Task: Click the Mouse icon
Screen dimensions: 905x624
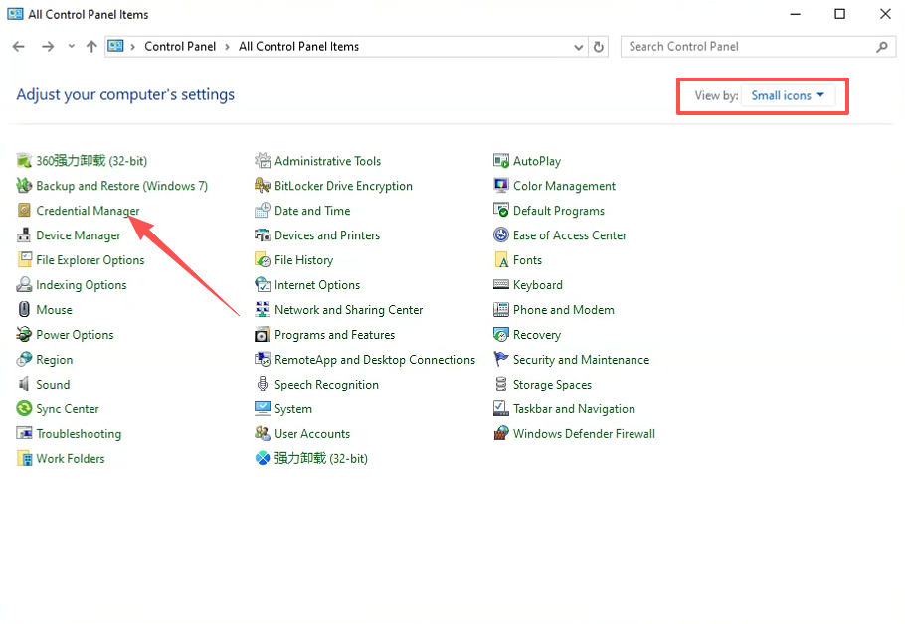Action: (24, 310)
